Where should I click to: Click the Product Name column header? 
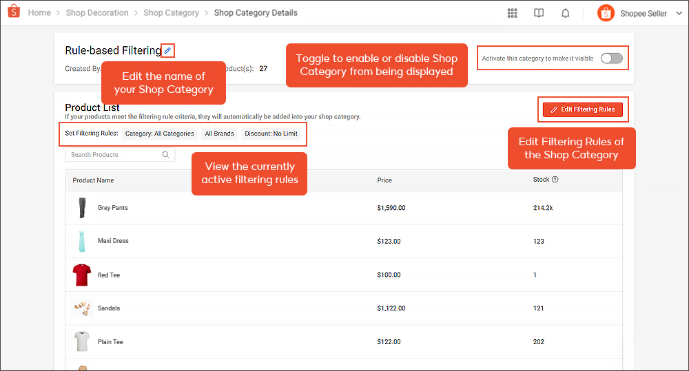coord(93,180)
